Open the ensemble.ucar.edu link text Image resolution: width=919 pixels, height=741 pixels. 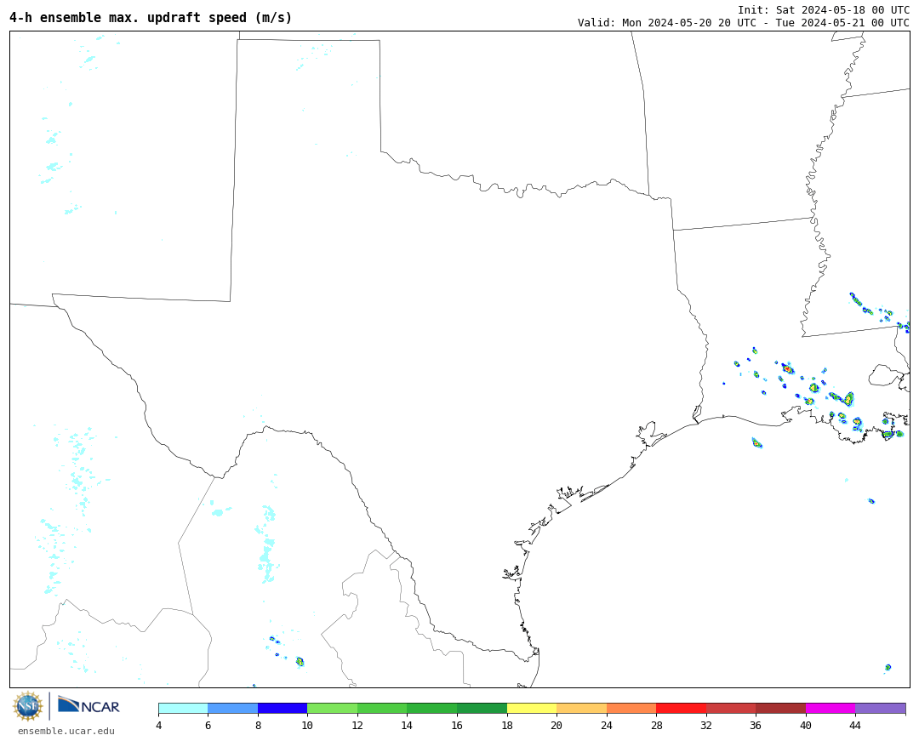66,731
